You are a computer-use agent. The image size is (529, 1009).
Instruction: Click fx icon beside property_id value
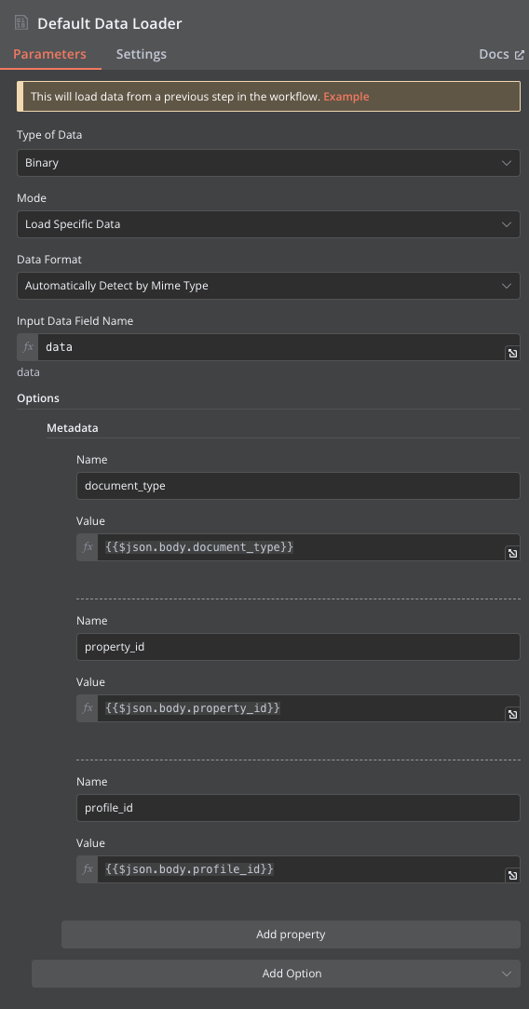tap(87, 707)
